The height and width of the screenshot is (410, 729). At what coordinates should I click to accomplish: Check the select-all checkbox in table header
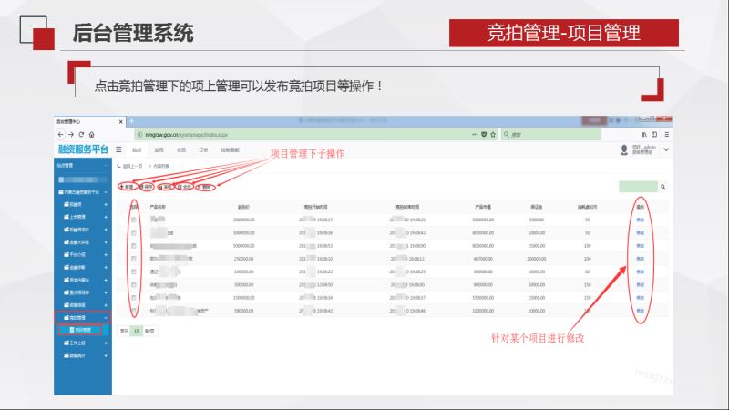coord(134,207)
